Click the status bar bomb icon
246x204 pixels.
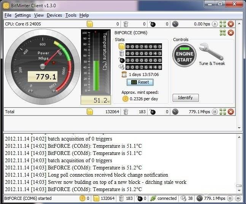pyautogui.click(x=140, y=198)
